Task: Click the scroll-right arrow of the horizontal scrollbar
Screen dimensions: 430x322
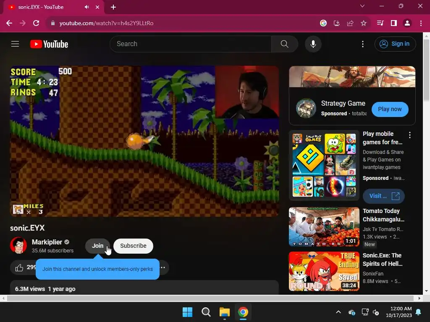Action: click(420, 298)
